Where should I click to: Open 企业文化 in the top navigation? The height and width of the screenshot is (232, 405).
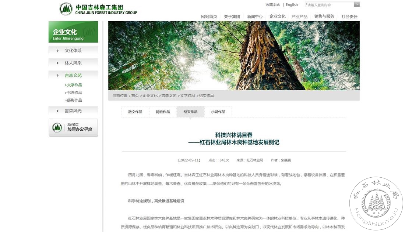(x=278, y=16)
